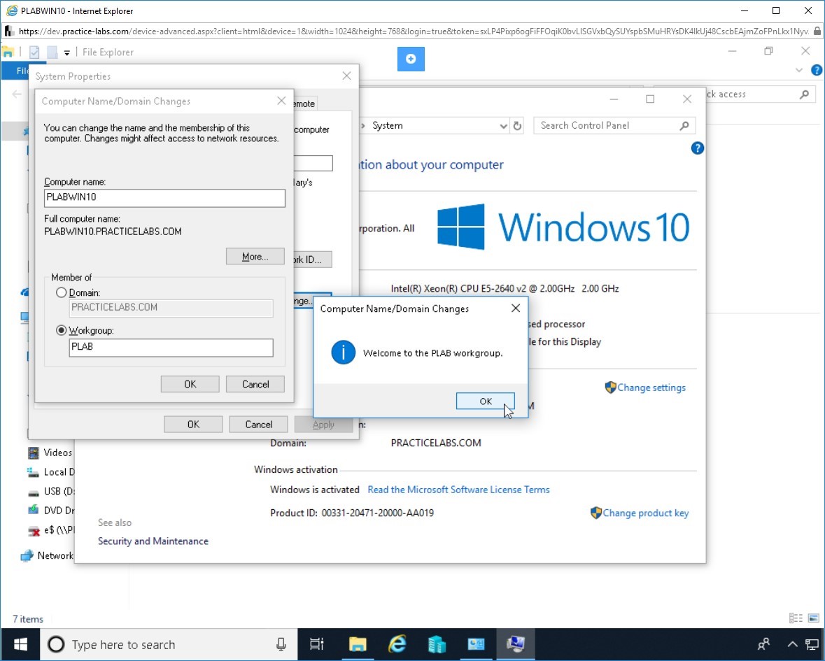Open the More... options button
The width and height of the screenshot is (825, 661).
pyautogui.click(x=255, y=257)
